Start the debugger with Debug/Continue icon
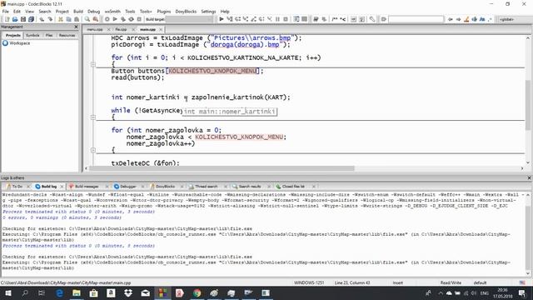Screen dimensions: 533x300 coord(222,19)
